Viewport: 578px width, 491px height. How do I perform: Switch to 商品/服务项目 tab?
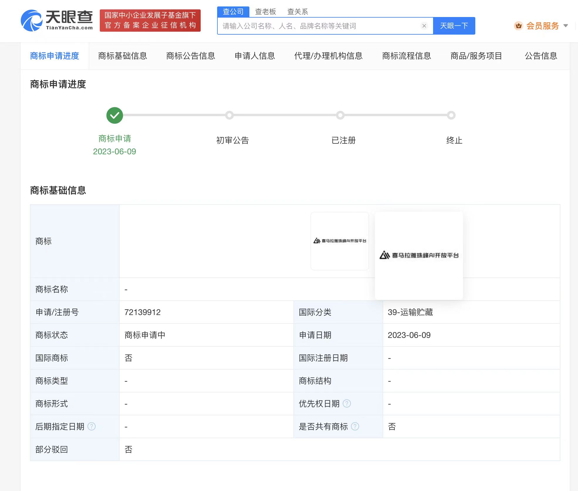(x=476, y=56)
